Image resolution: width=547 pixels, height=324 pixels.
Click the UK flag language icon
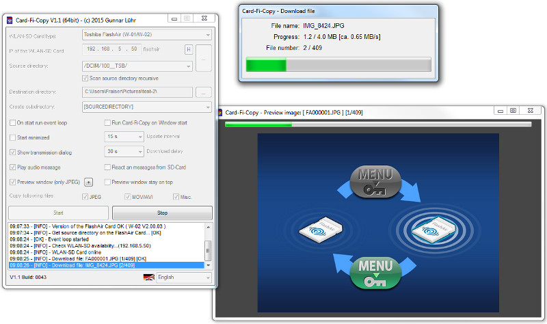(148, 278)
